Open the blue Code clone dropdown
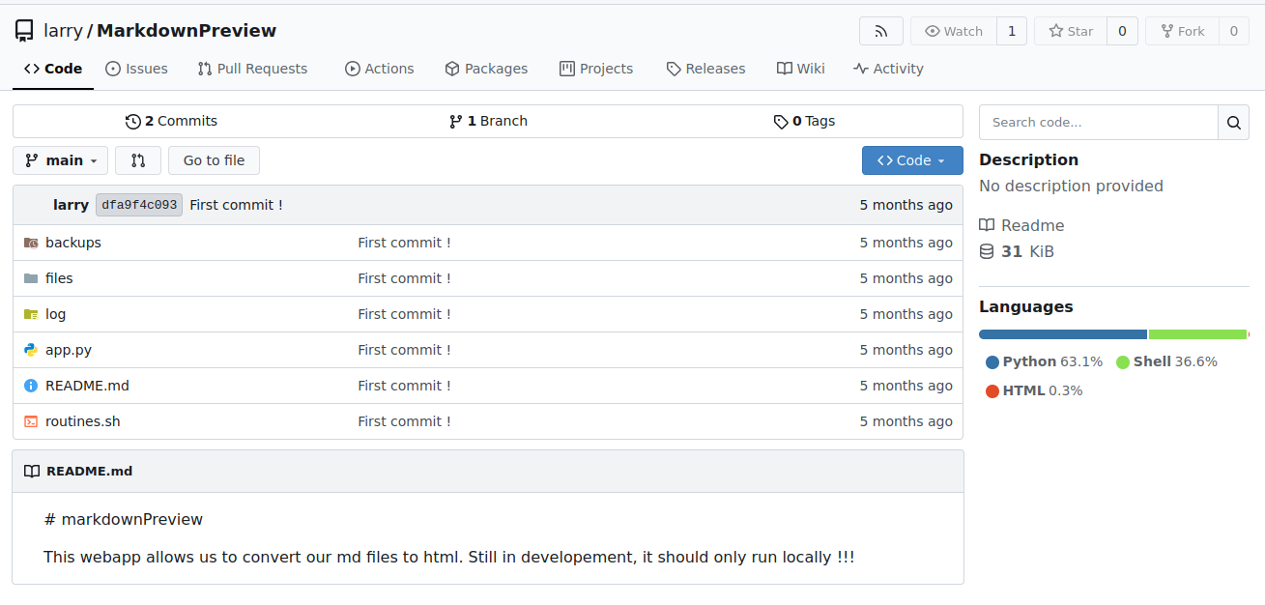 point(911,160)
